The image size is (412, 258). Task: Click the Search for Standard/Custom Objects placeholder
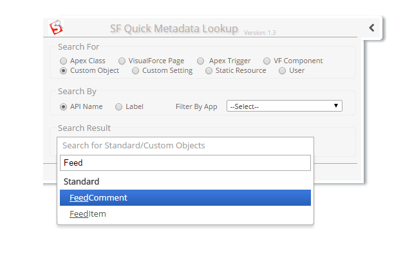pyautogui.click(x=134, y=146)
